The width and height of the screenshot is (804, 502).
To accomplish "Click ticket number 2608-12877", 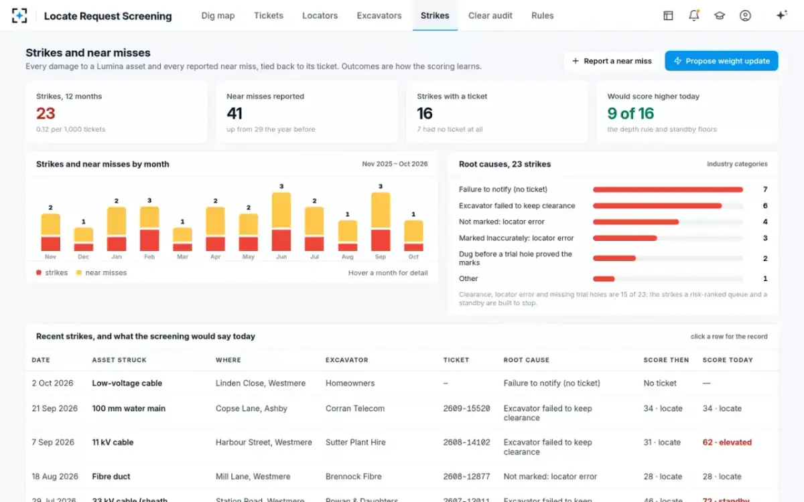I will pos(466,477).
